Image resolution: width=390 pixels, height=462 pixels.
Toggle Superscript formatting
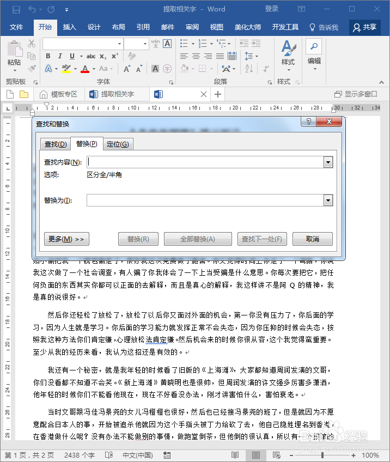[115, 56]
